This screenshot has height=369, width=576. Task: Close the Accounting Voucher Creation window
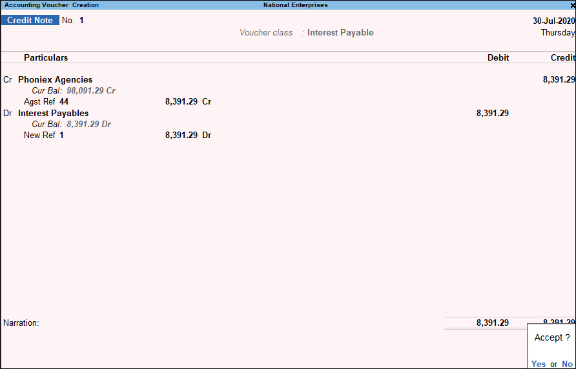pyautogui.click(x=573, y=5)
